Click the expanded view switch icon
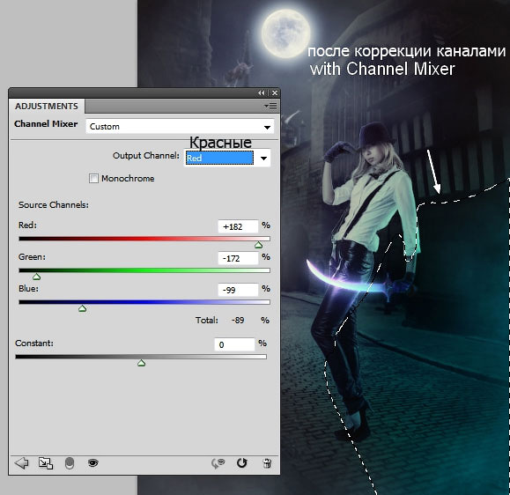This screenshot has height=495, width=510. (46, 463)
